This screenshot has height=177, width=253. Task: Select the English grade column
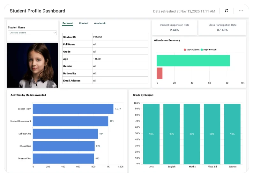coord(172,134)
